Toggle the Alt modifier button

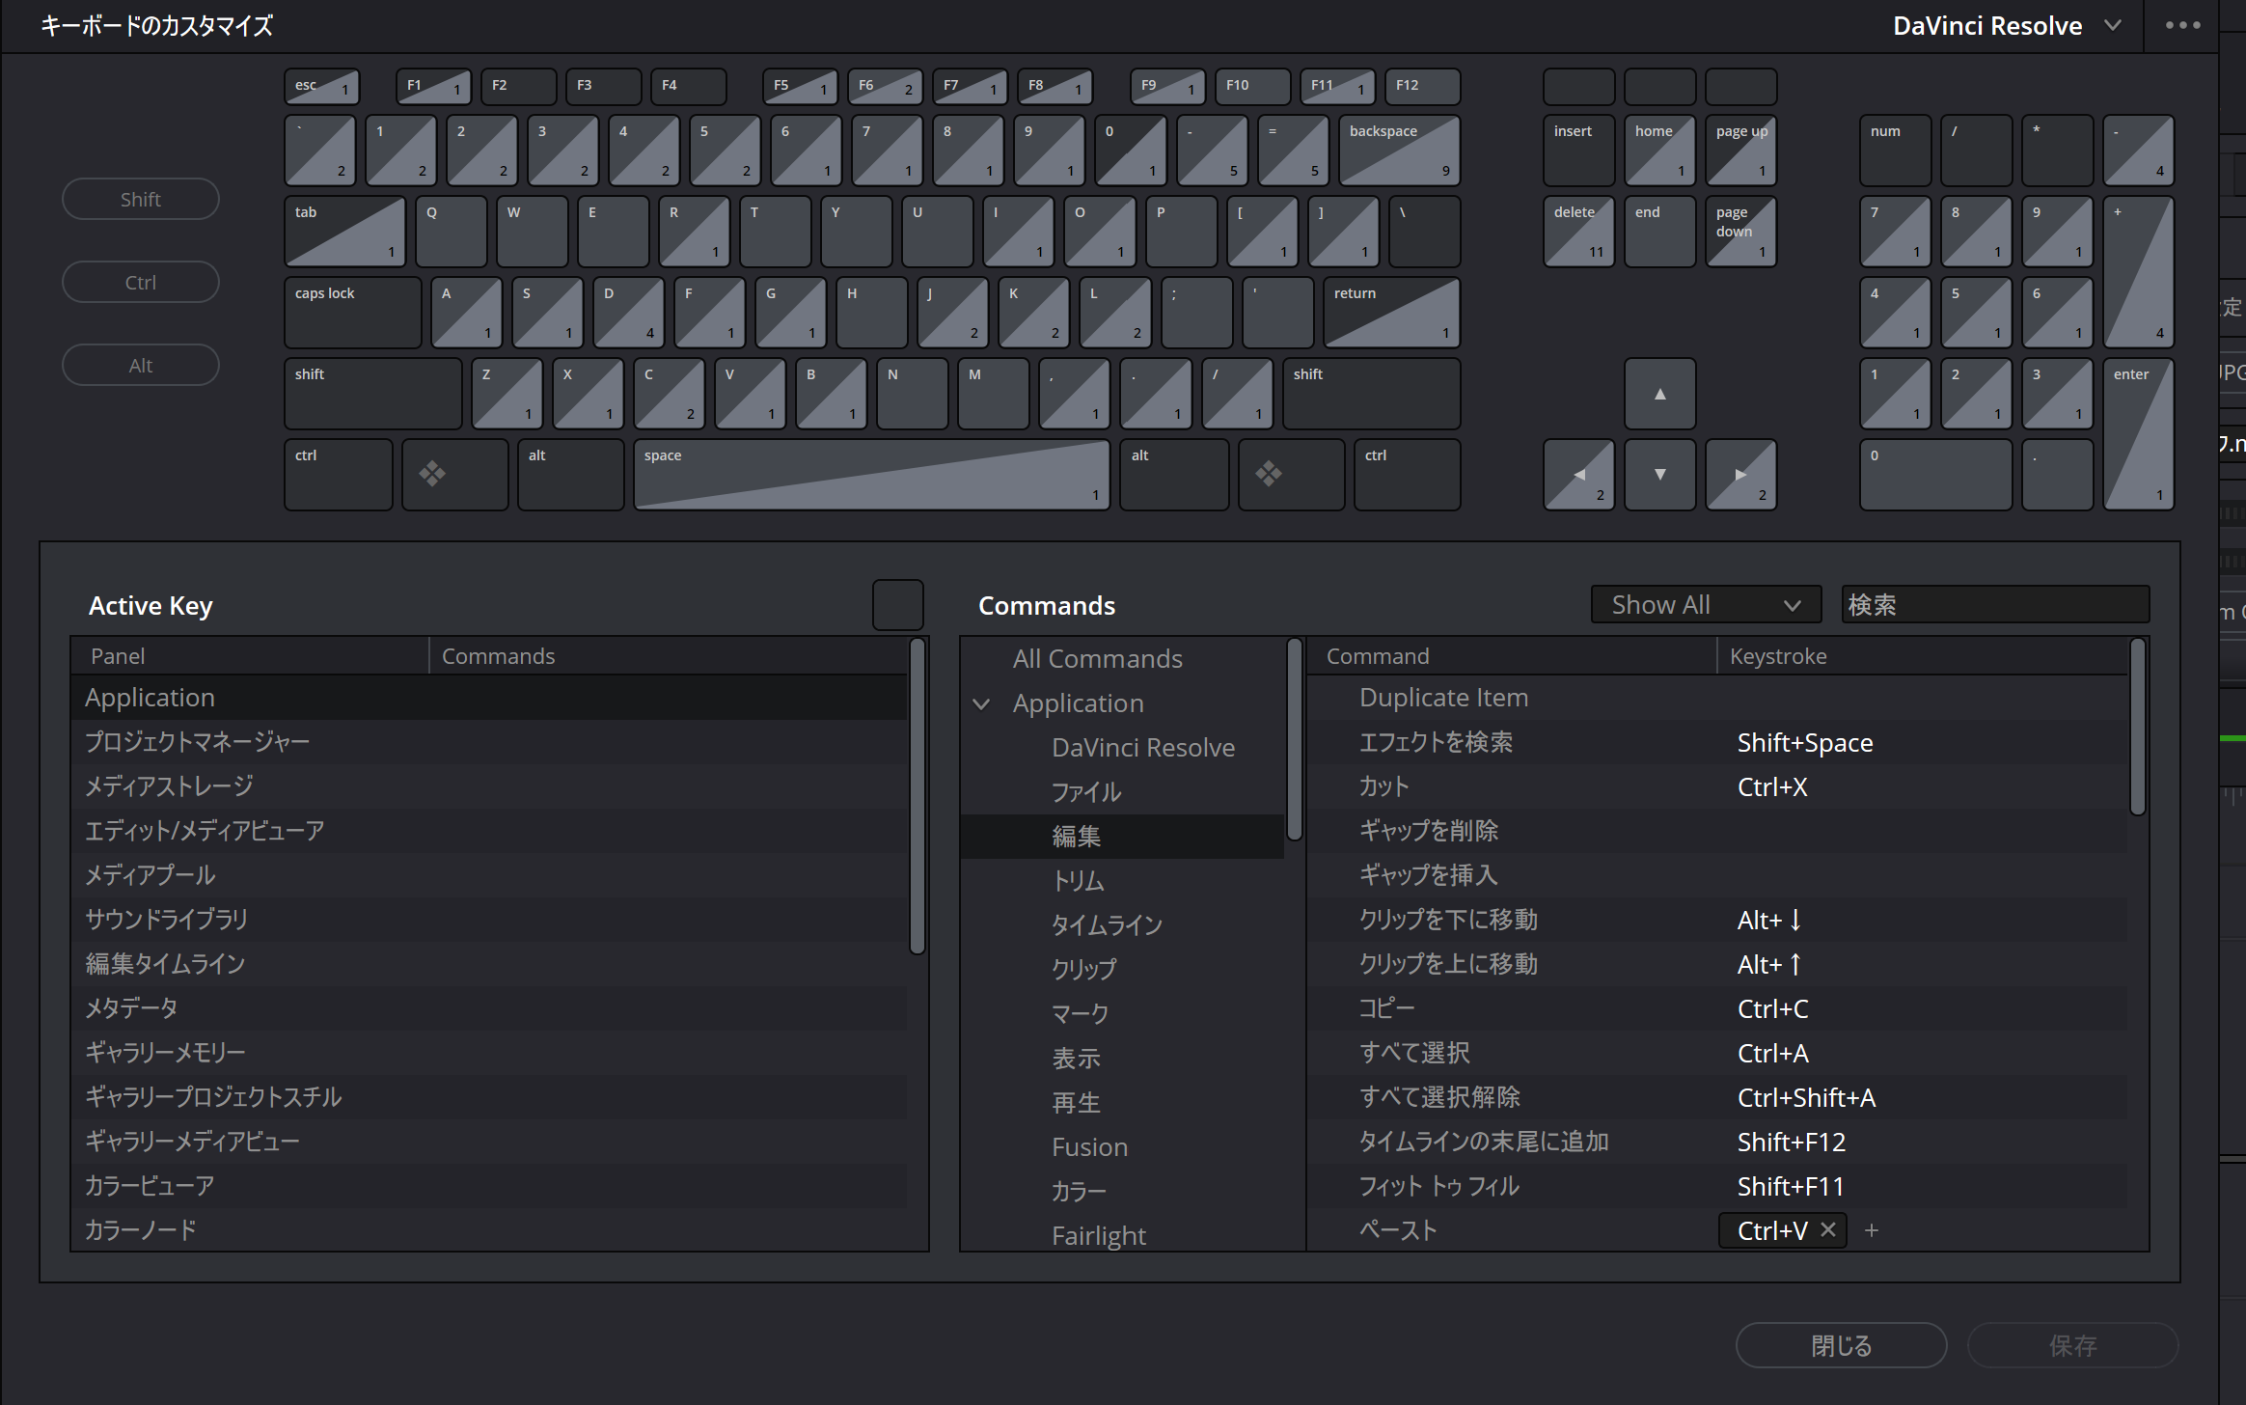[x=141, y=365]
